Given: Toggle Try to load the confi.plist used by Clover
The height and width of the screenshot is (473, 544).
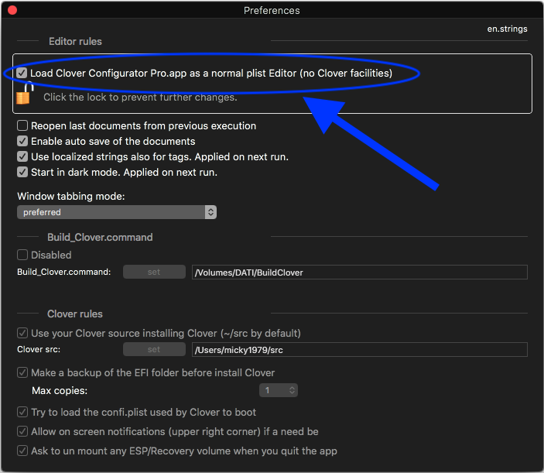Looking at the screenshot, I should (x=22, y=413).
